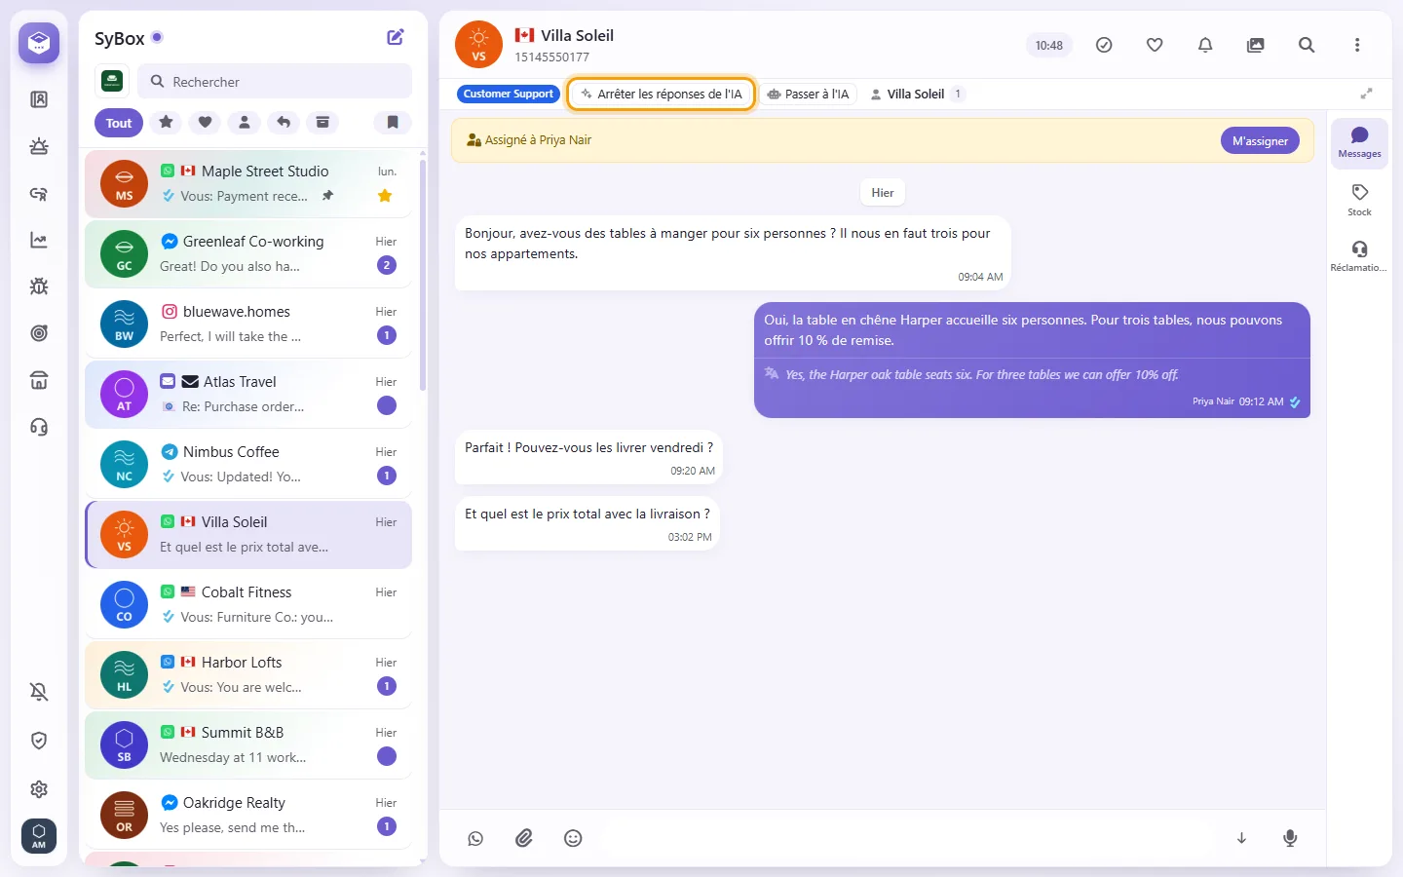The image size is (1403, 877).
Task: Click Arrêter les réponses de l'IA
Action: (x=661, y=95)
